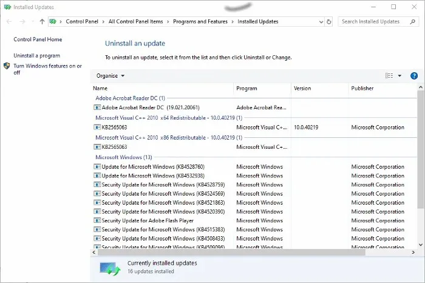Click the search magnifier icon
The width and height of the screenshot is (425, 283).
pos(412,22)
